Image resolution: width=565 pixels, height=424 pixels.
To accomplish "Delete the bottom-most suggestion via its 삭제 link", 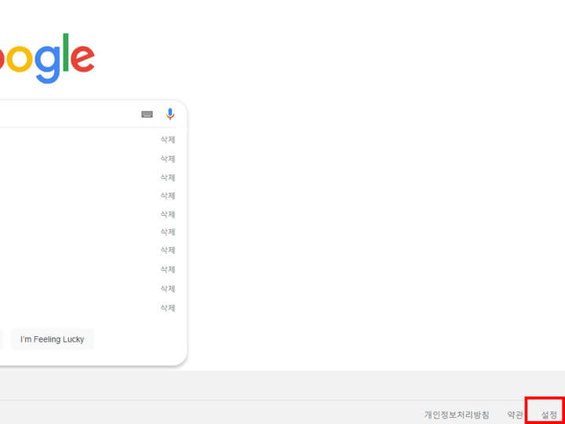I will (168, 308).
